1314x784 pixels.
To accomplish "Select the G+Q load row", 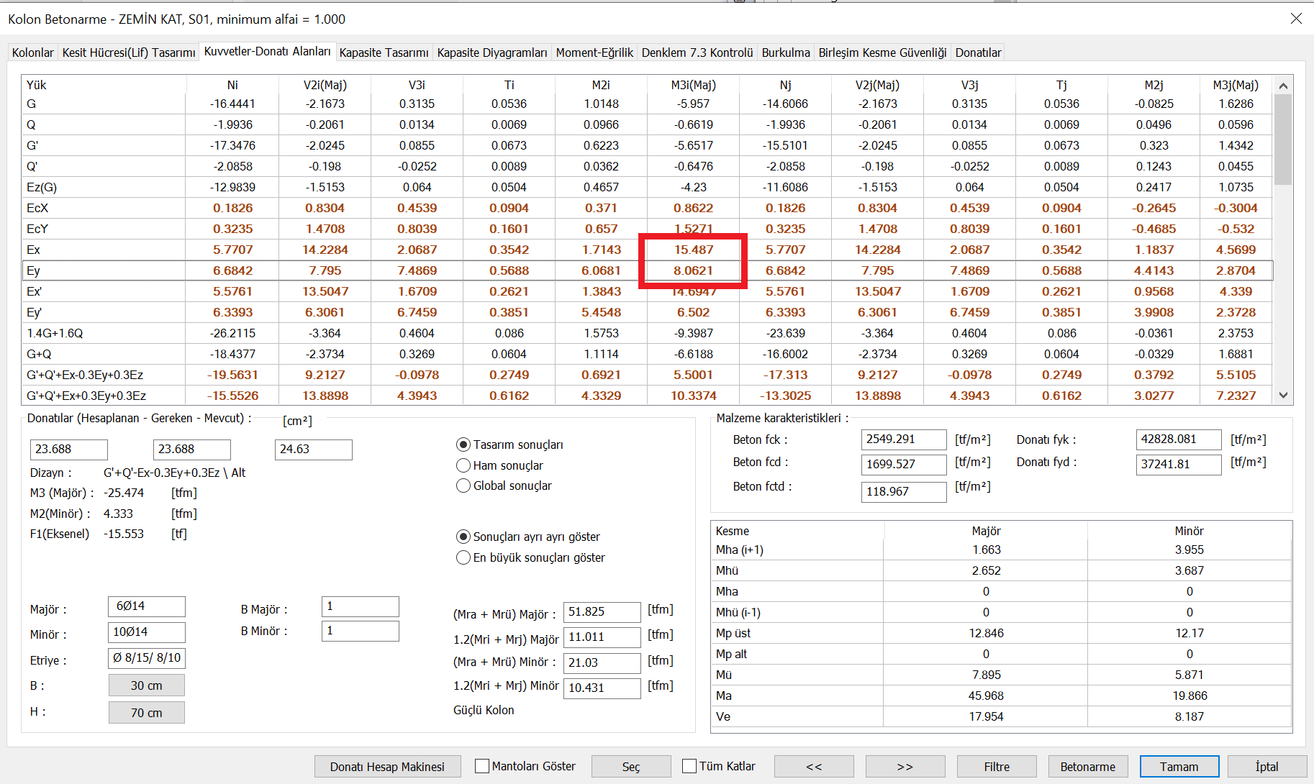I will [648, 354].
